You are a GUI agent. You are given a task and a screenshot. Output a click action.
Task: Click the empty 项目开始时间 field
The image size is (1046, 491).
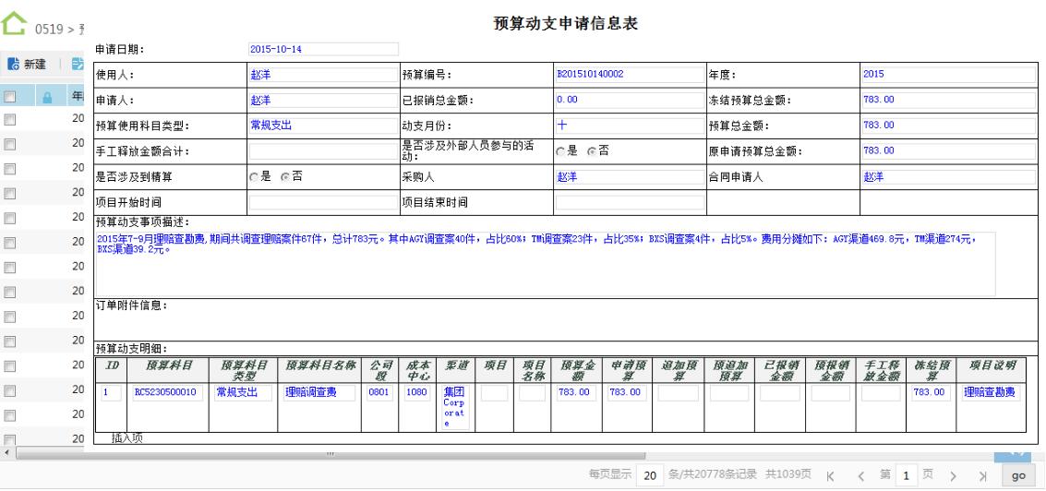(x=323, y=202)
